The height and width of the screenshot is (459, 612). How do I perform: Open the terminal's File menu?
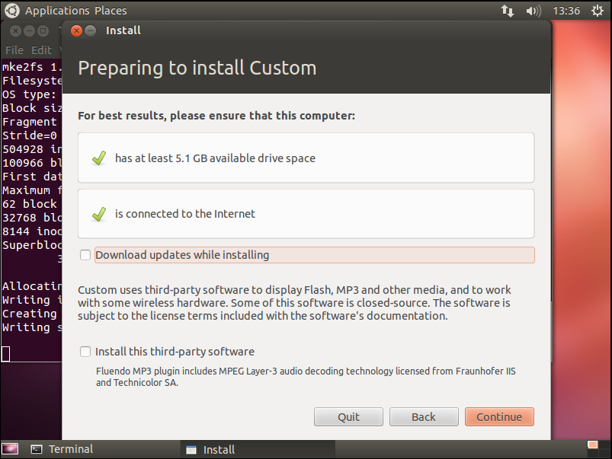click(14, 50)
